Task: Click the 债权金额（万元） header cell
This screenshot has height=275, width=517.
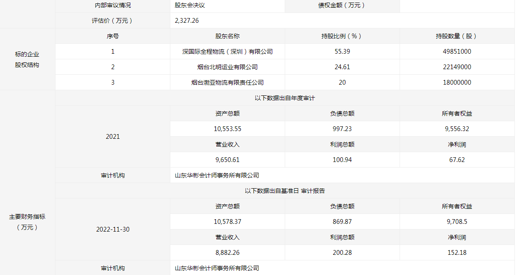Action: point(342,6)
